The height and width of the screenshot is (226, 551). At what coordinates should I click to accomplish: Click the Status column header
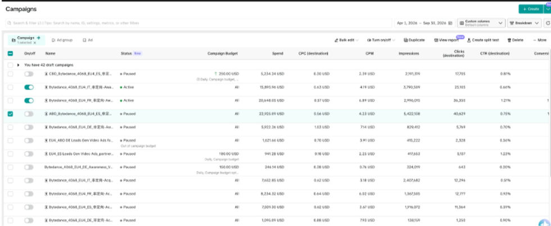tap(126, 53)
